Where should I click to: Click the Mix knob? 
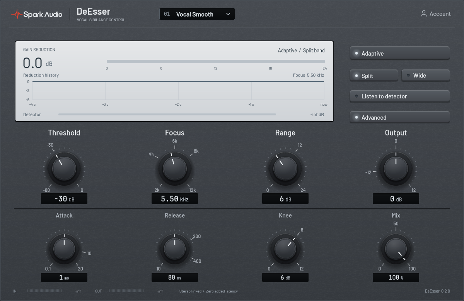[396, 249]
